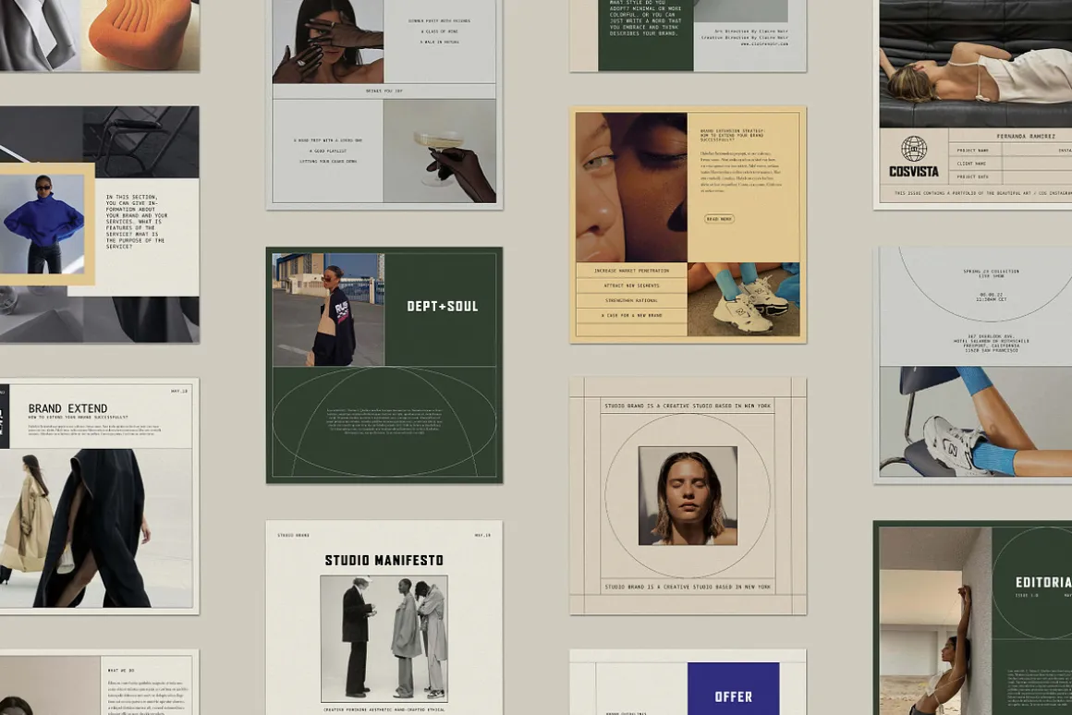Click the gloved hands over face photo
This screenshot has height=715, width=1072.
click(x=327, y=42)
